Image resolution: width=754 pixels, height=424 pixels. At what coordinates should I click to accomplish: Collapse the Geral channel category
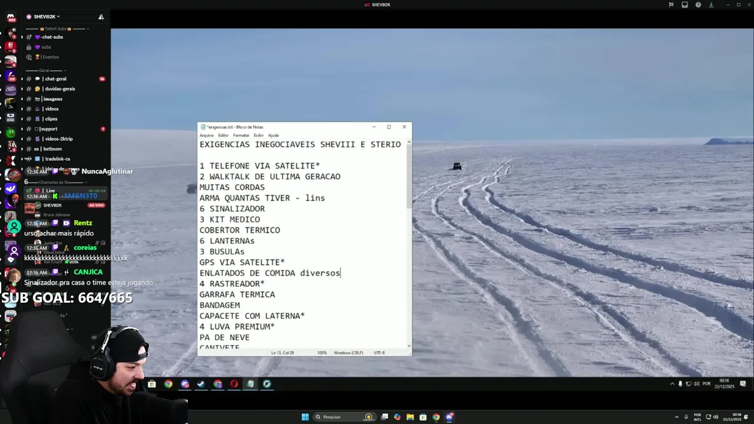tap(45, 70)
